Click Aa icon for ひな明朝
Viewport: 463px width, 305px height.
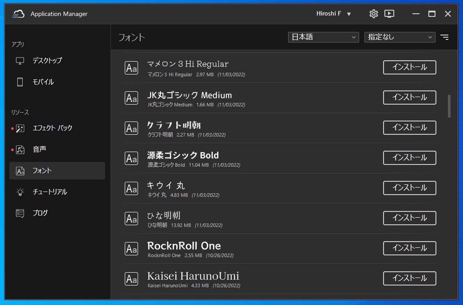pyautogui.click(x=131, y=219)
